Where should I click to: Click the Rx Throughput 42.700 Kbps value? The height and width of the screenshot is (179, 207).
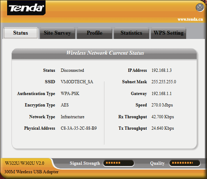tap(163, 117)
